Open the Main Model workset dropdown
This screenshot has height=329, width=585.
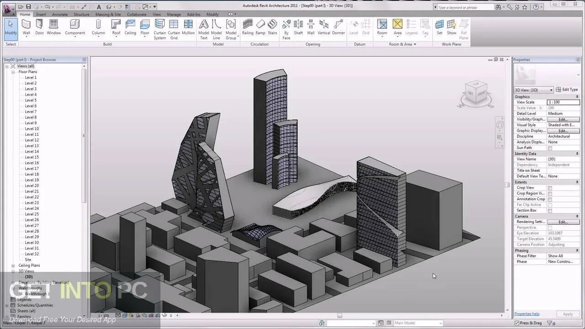tap(418, 323)
